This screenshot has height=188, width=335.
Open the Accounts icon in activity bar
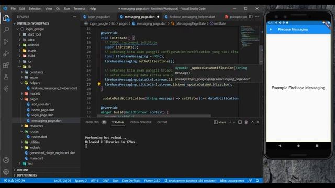coord(6,160)
